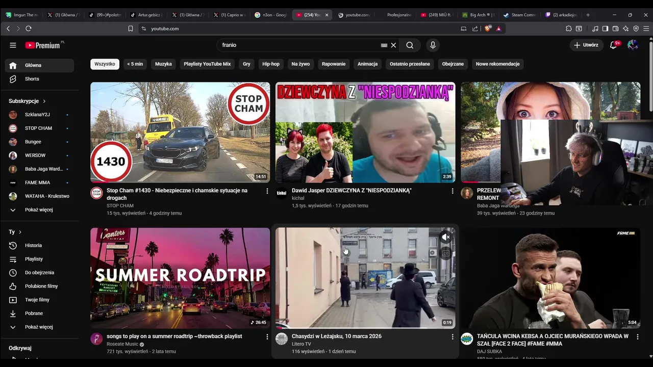Open Historia in sidebar

point(40,245)
